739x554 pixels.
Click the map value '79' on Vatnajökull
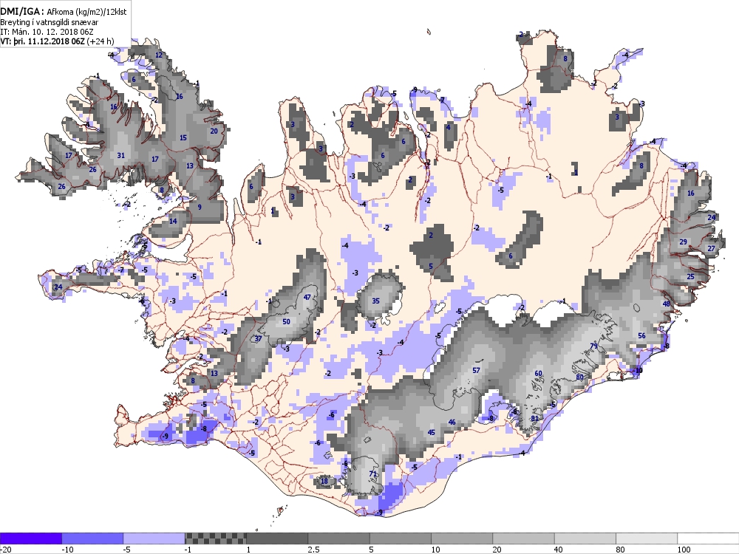[594, 346]
